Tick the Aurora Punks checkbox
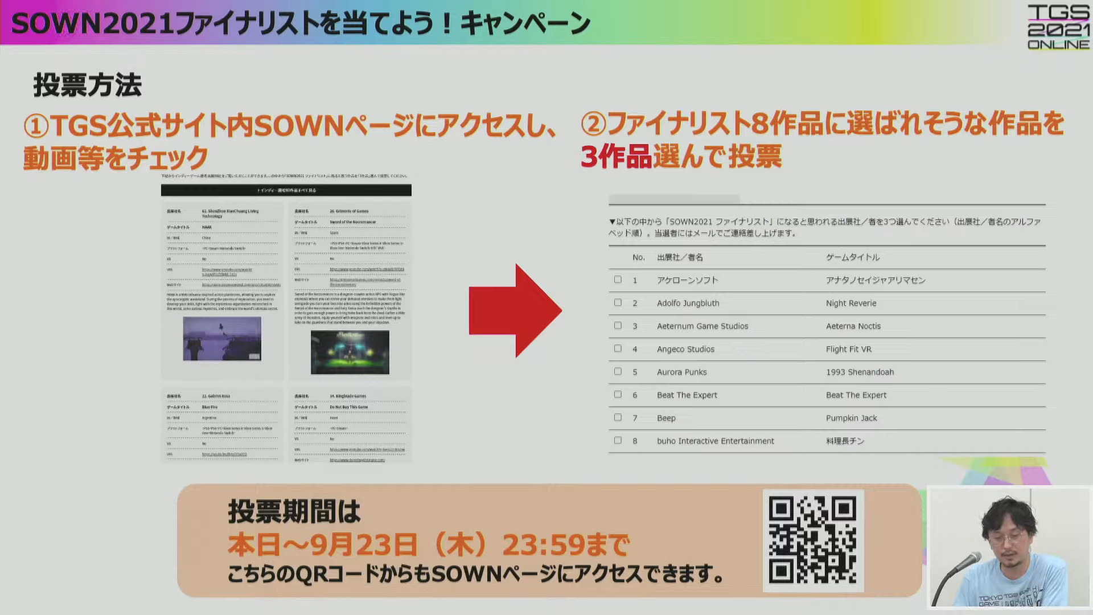1093x615 pixels. pos(618,371)
